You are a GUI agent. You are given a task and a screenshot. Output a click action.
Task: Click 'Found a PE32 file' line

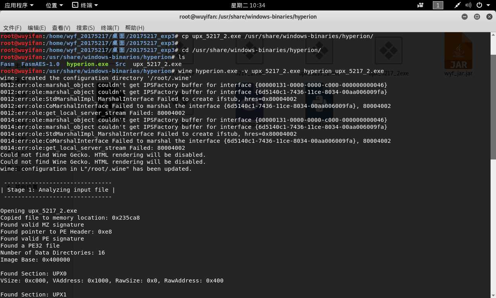[x=30, y=246]
